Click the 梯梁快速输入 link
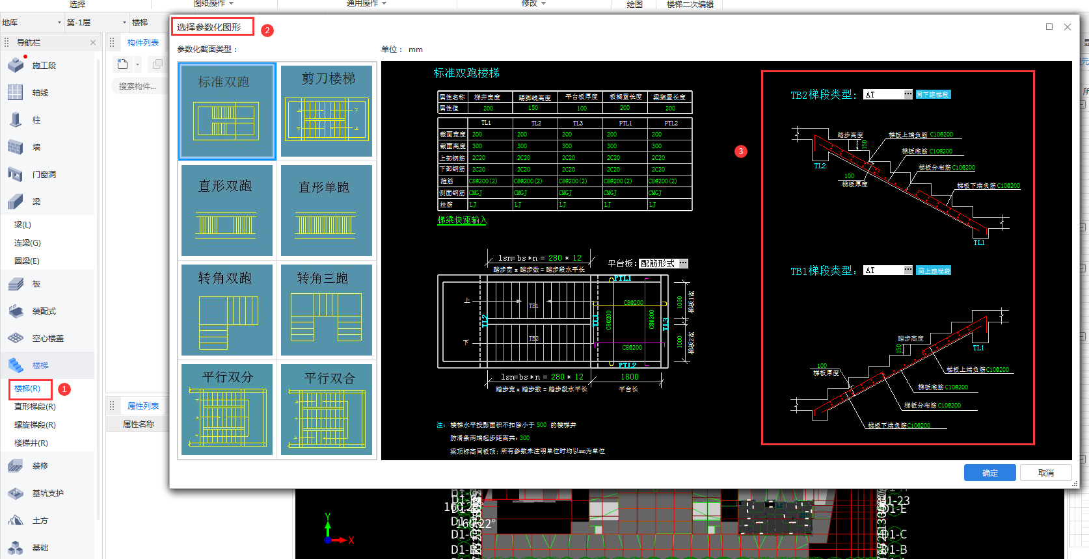The width and height of the screenshot is (1089, 559). tap(462, 220)
